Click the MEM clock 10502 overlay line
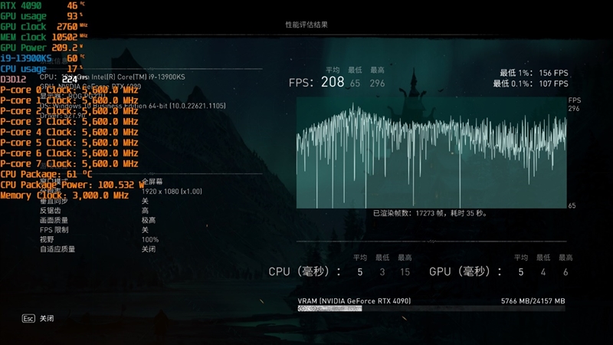The height and width of the screenshot is (345, 613). coord(44,37)
